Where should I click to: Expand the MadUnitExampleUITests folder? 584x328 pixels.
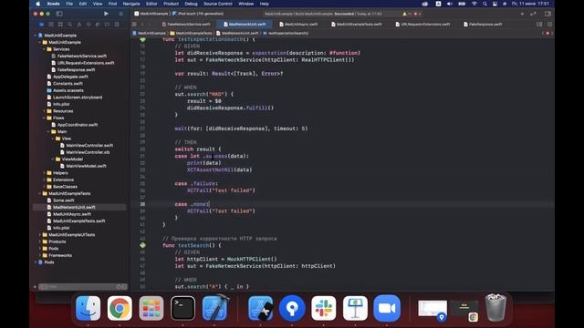40,235
